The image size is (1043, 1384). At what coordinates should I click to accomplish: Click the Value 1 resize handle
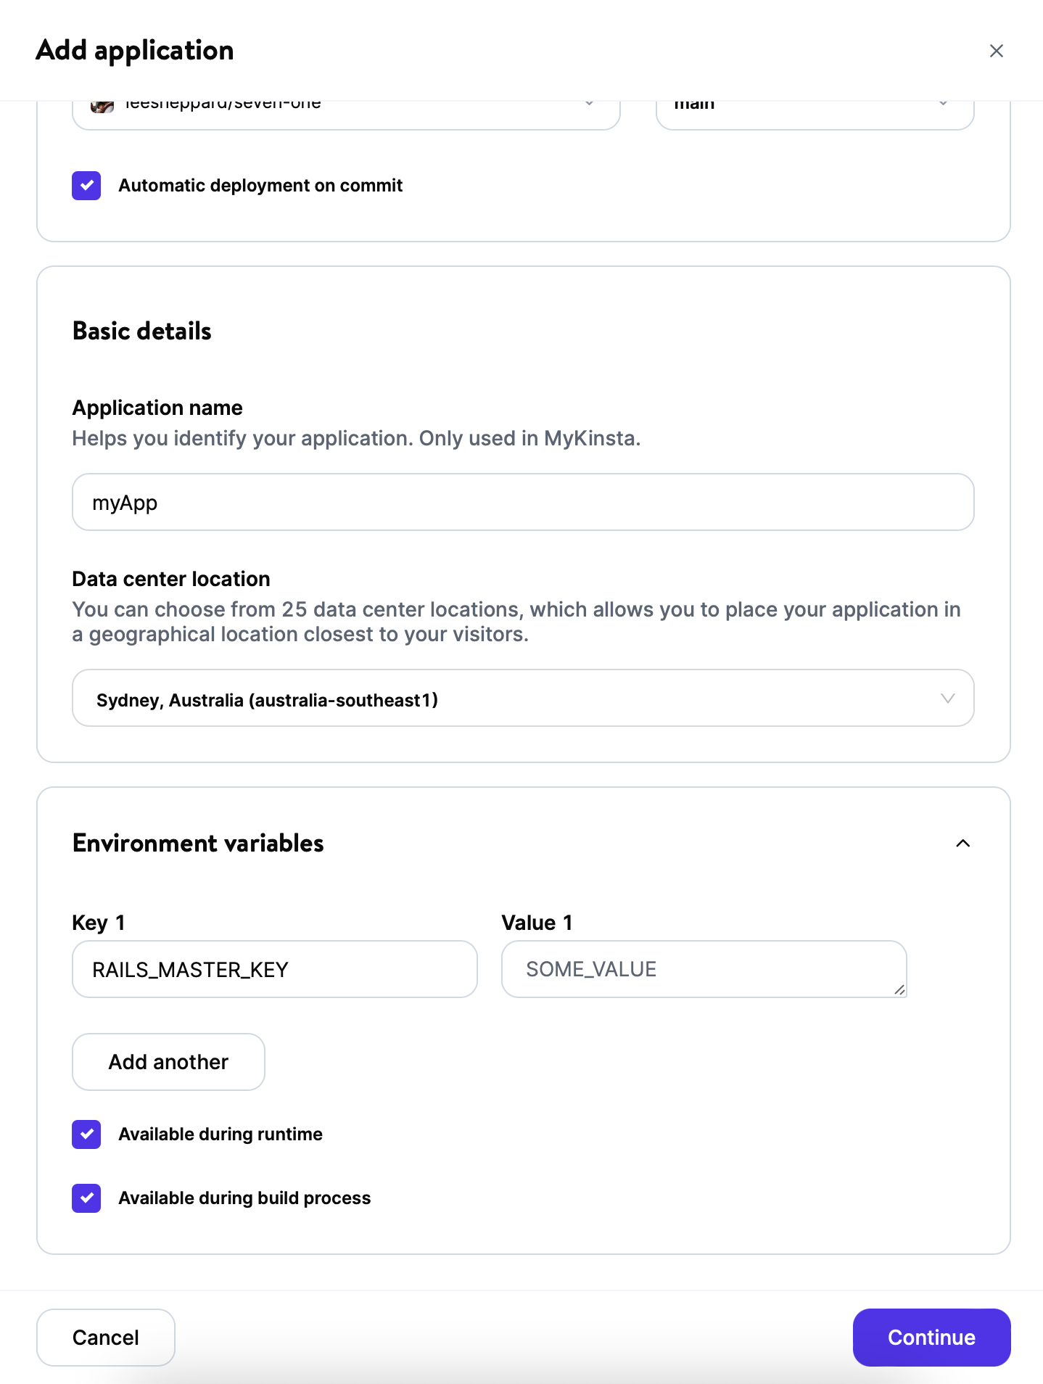(899, 989)
